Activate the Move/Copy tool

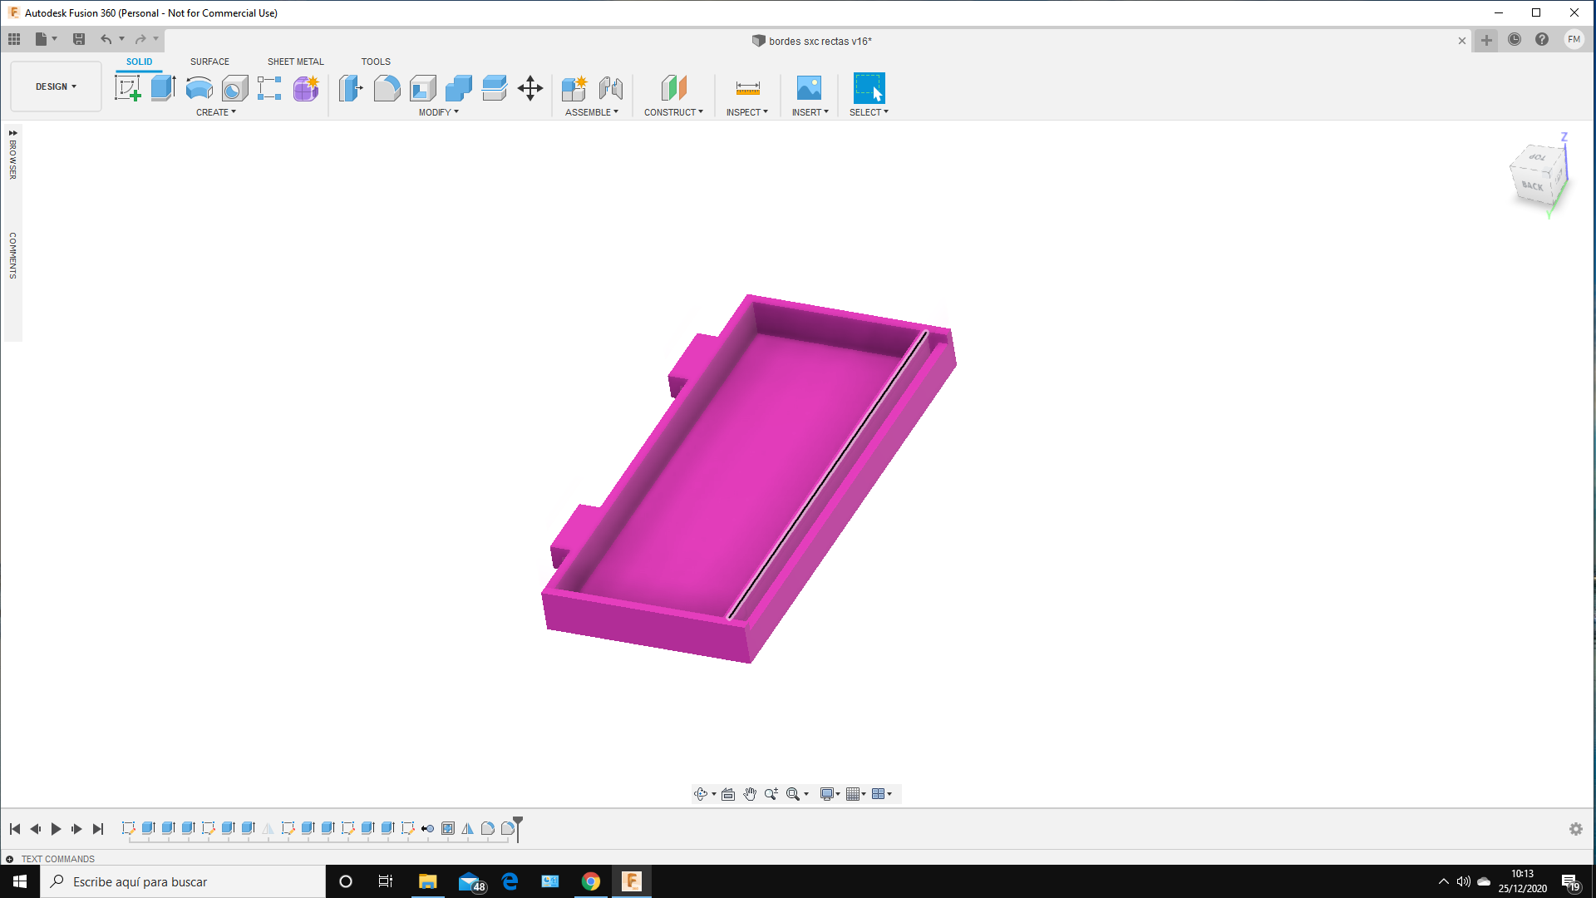pyautogui.click(x=530, y=87)
